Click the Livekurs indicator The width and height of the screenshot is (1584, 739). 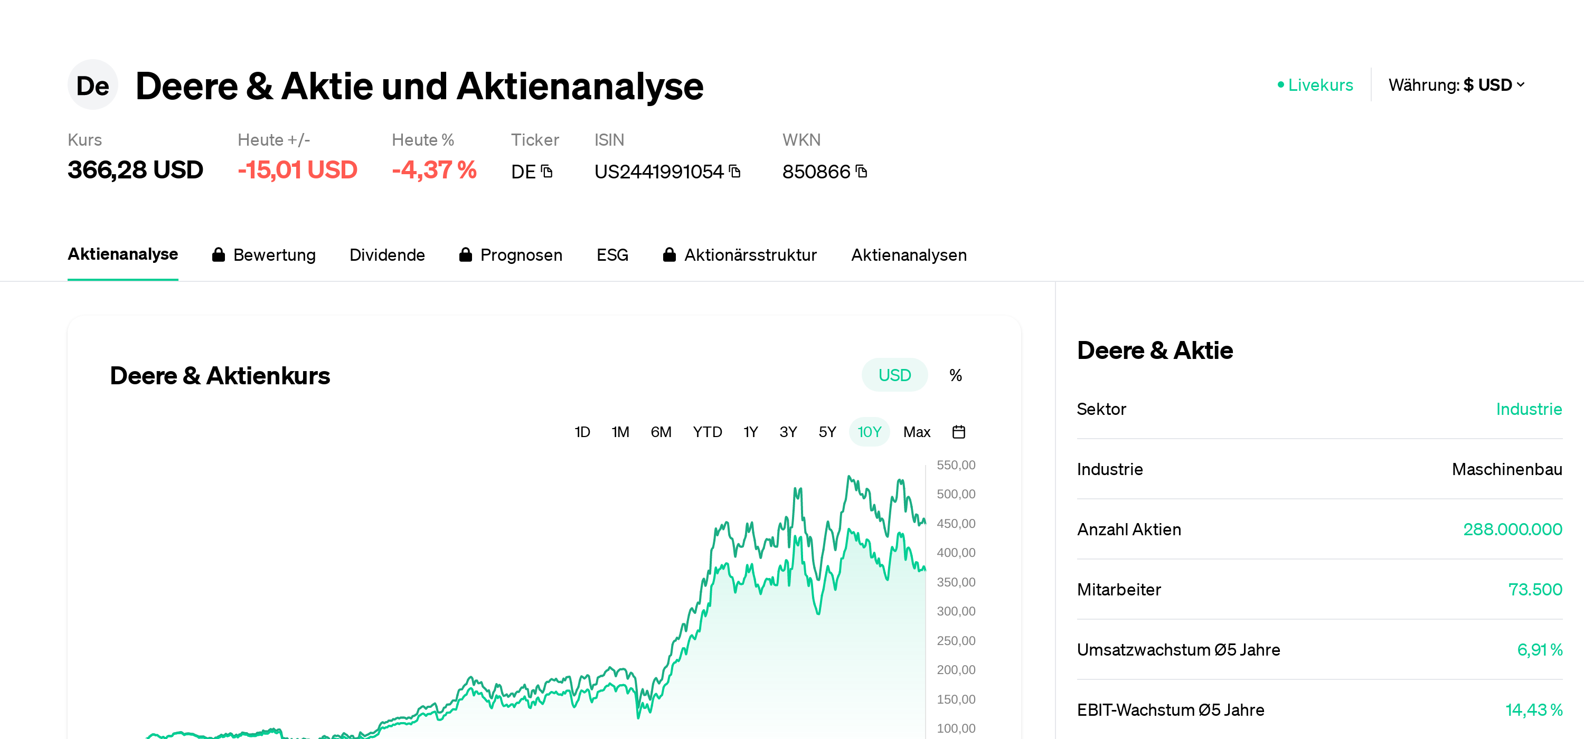[1315, 85]
